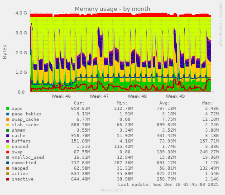Click unused current value 1.21G
The height and width of the screenshot is (195, 225).
point(83,147)
